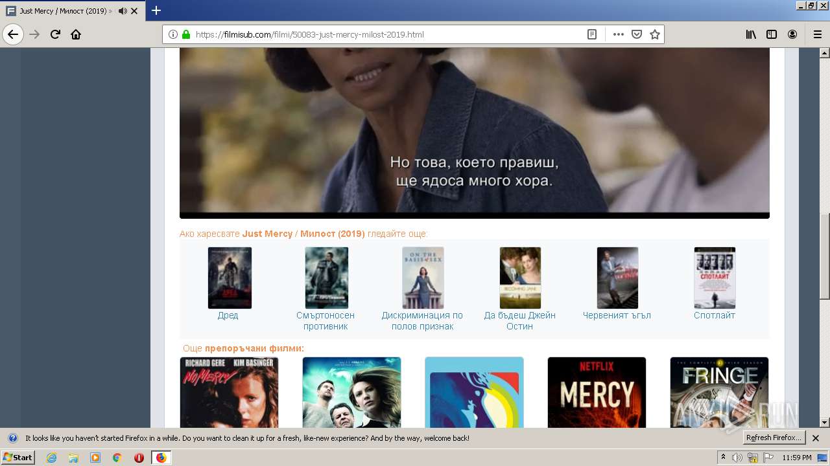830x466 pixels.
Task: Open Да бъдеш Джейн Остин link
Action: [x=520, y=320]
